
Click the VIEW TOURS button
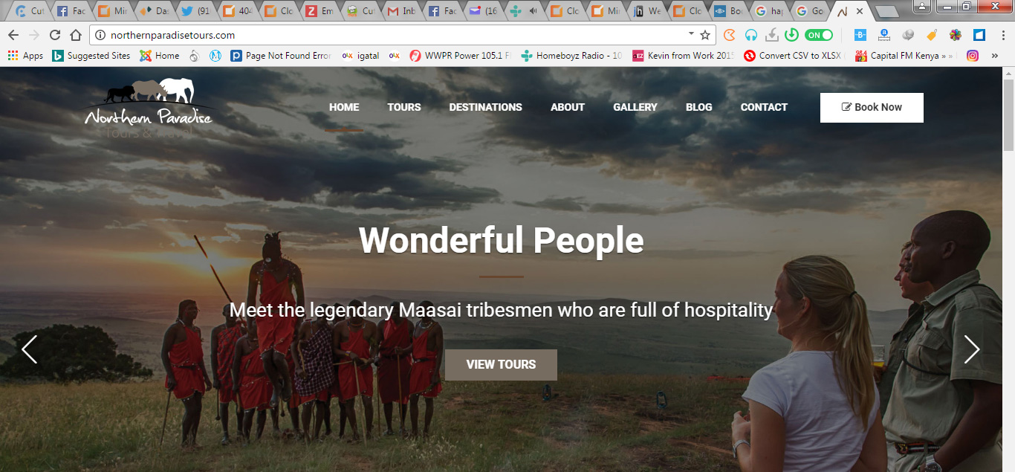pos(501,364)
